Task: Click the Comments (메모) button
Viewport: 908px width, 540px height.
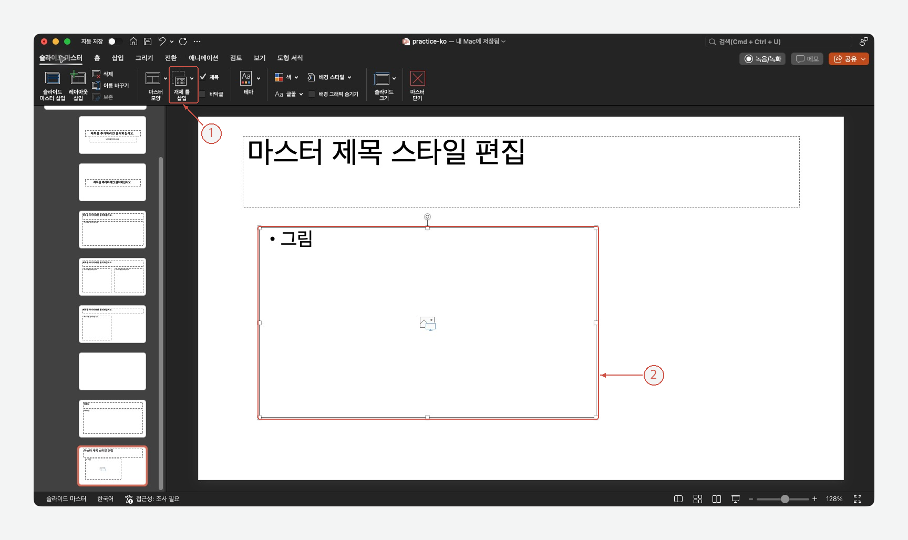Action: (807, 59)
